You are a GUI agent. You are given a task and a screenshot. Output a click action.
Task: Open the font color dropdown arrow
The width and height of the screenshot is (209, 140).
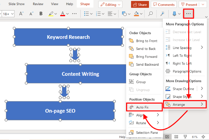(67, 14)
